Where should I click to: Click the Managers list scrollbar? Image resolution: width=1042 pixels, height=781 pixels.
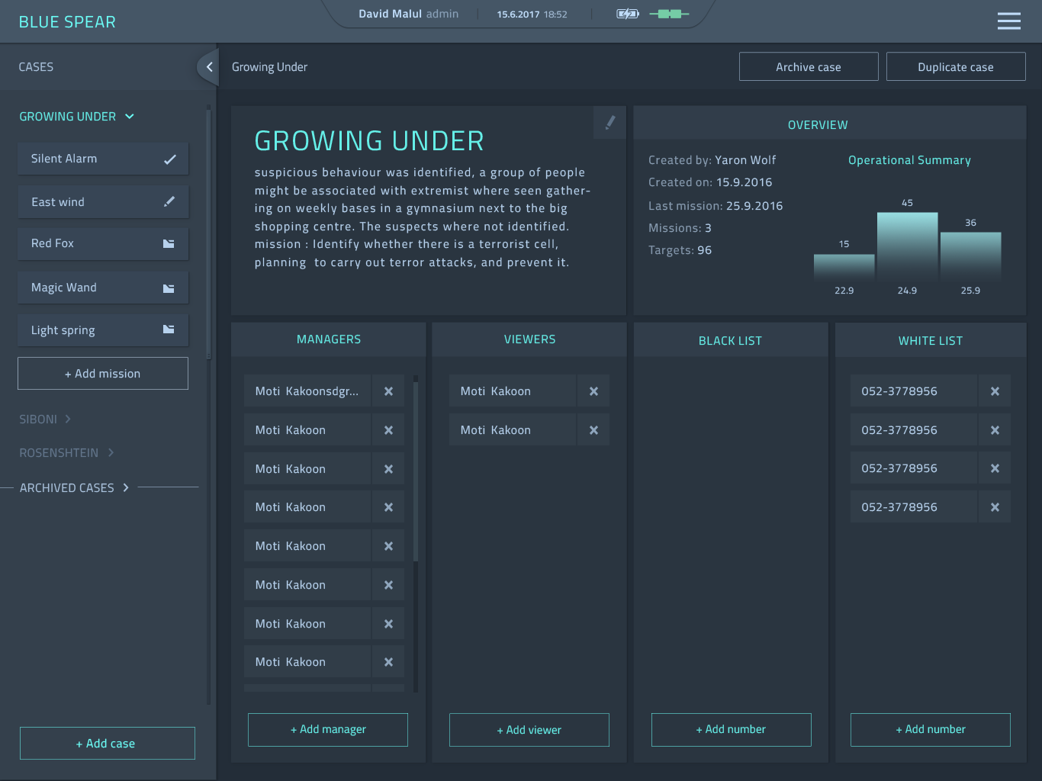point(416,471)
